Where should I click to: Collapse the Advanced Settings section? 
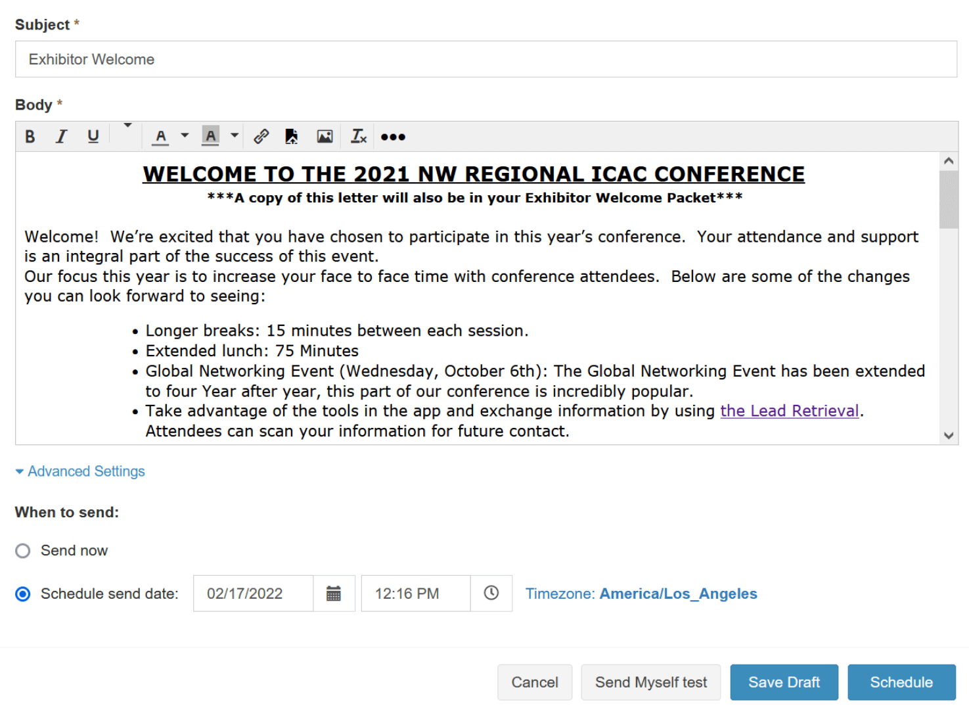(x=80, y=471)
